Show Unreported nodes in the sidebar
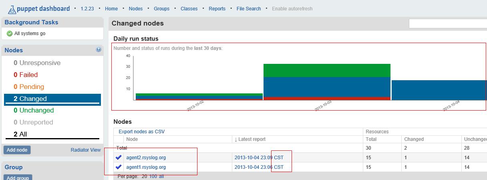The image size is (487, 180). [33, 123]
